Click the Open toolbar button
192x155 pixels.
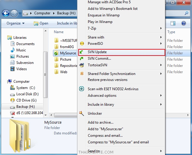coord(41,23)
